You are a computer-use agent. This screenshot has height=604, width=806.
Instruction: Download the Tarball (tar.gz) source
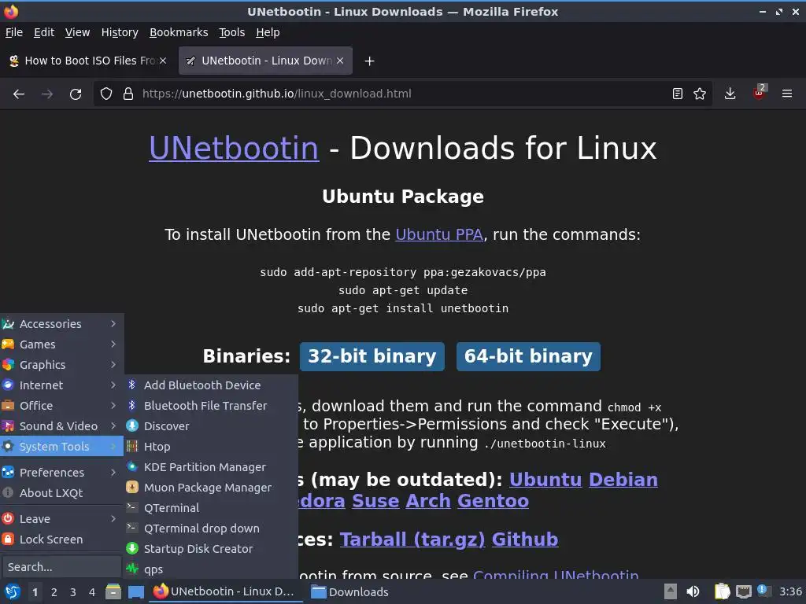click(412, 540)
